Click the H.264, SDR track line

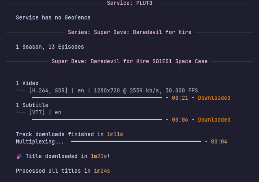pos(113,90)
